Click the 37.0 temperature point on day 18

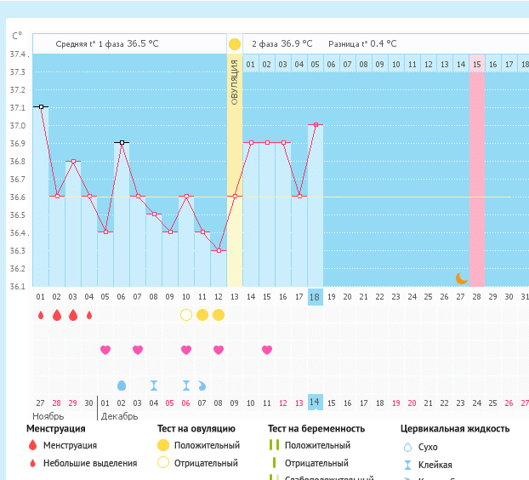(x=315, y=125)
